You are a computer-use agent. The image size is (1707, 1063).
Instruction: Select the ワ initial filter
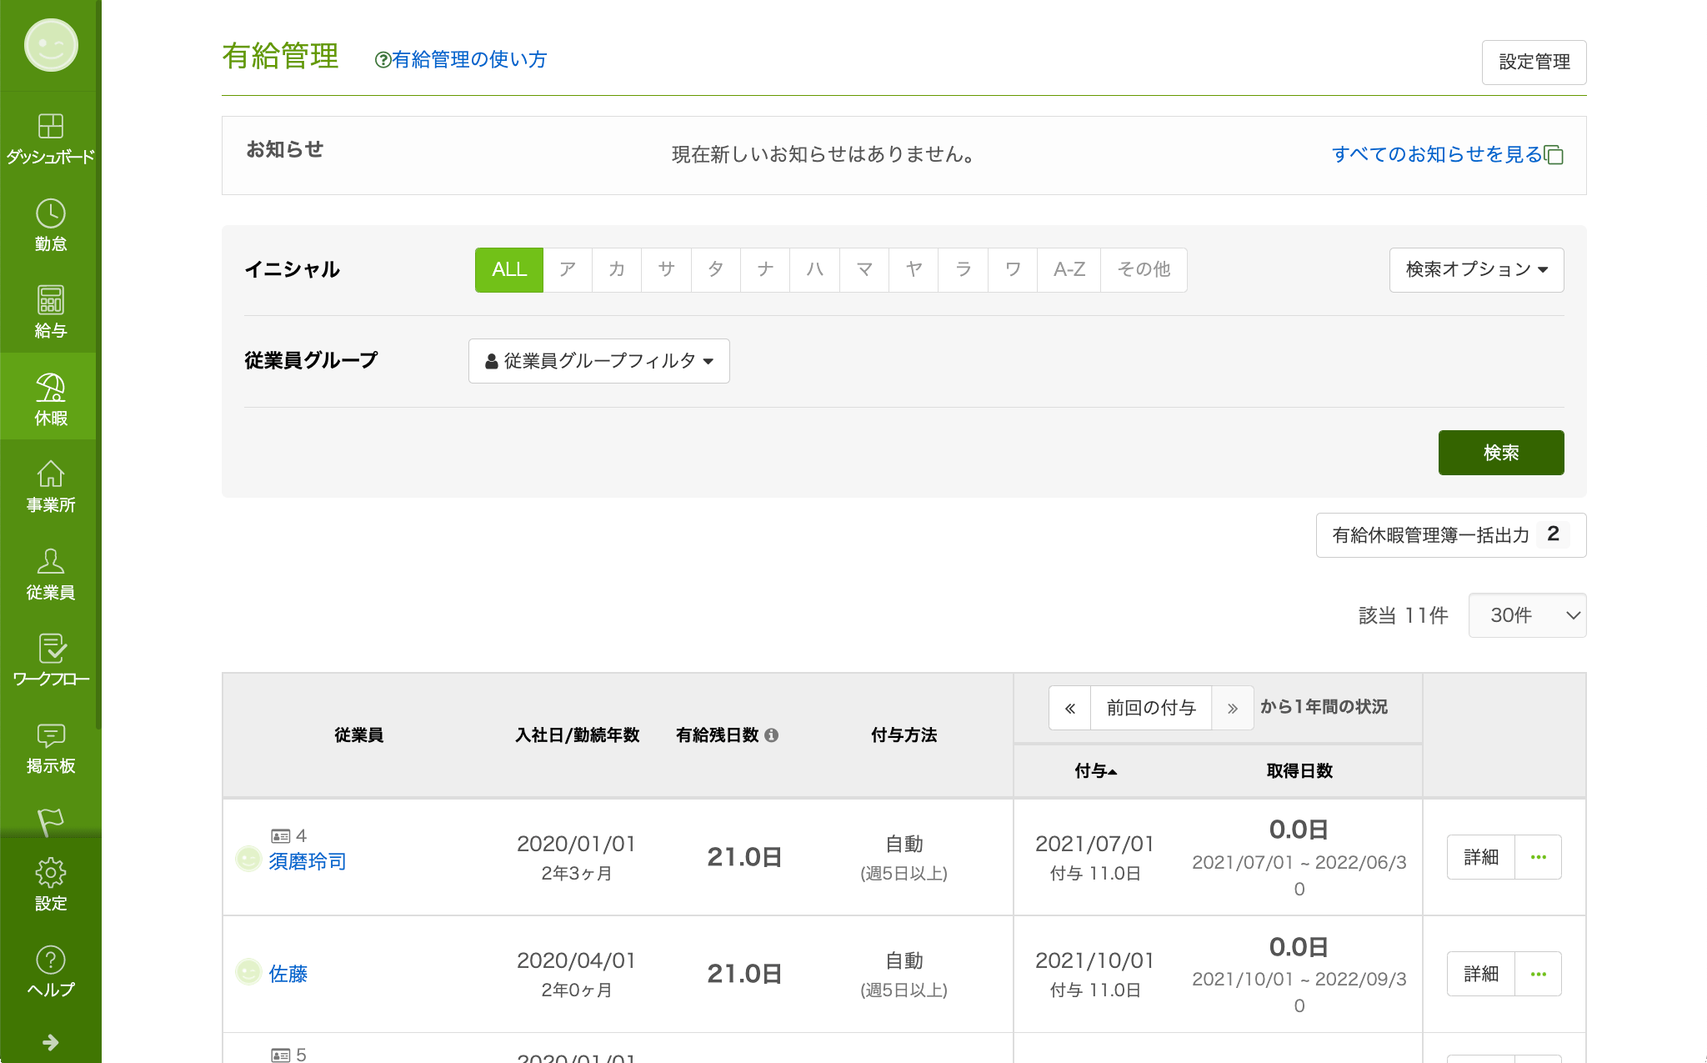[1013, 269]
